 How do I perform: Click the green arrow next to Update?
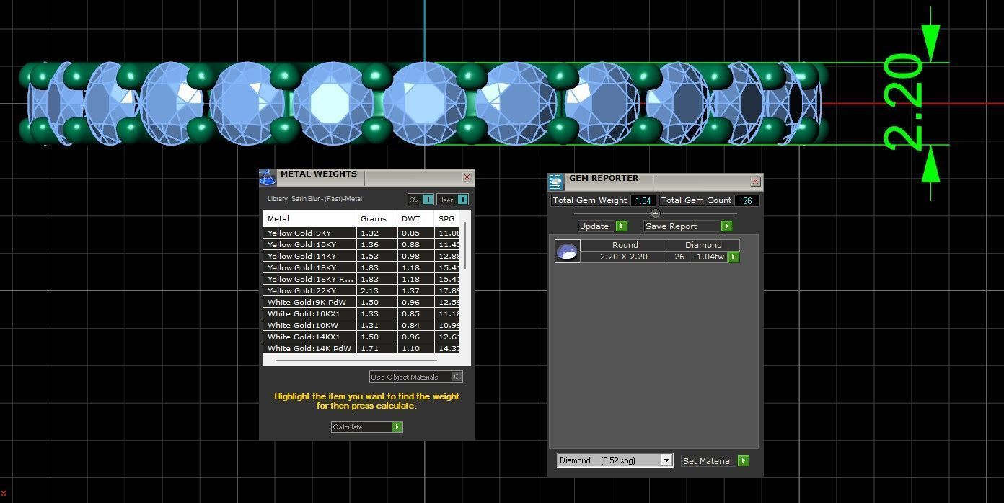click(621, 226)
